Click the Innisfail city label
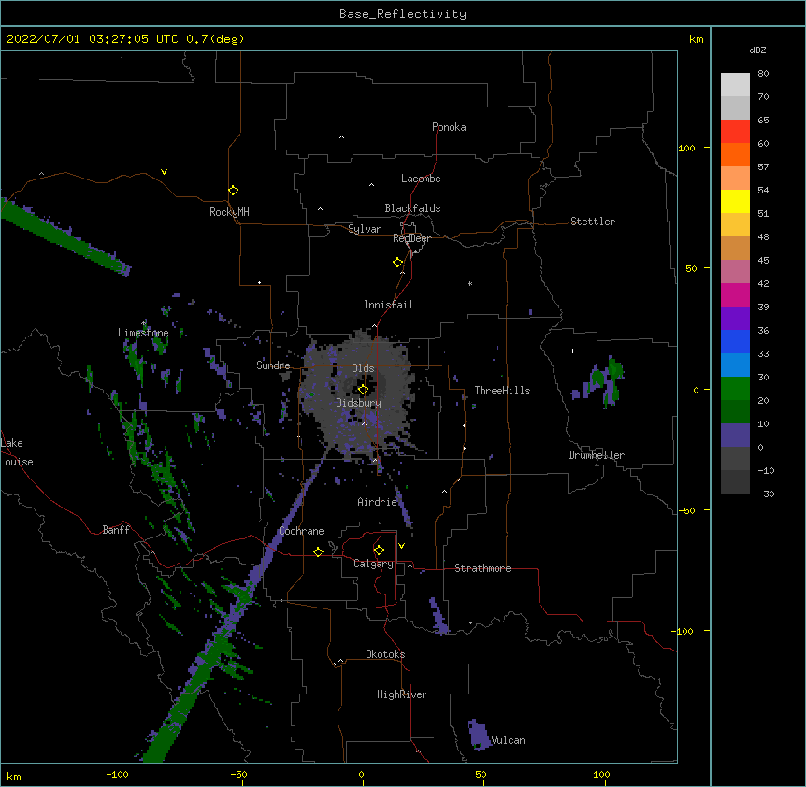This screenshot has width=806, height=787. coord(388,305)
